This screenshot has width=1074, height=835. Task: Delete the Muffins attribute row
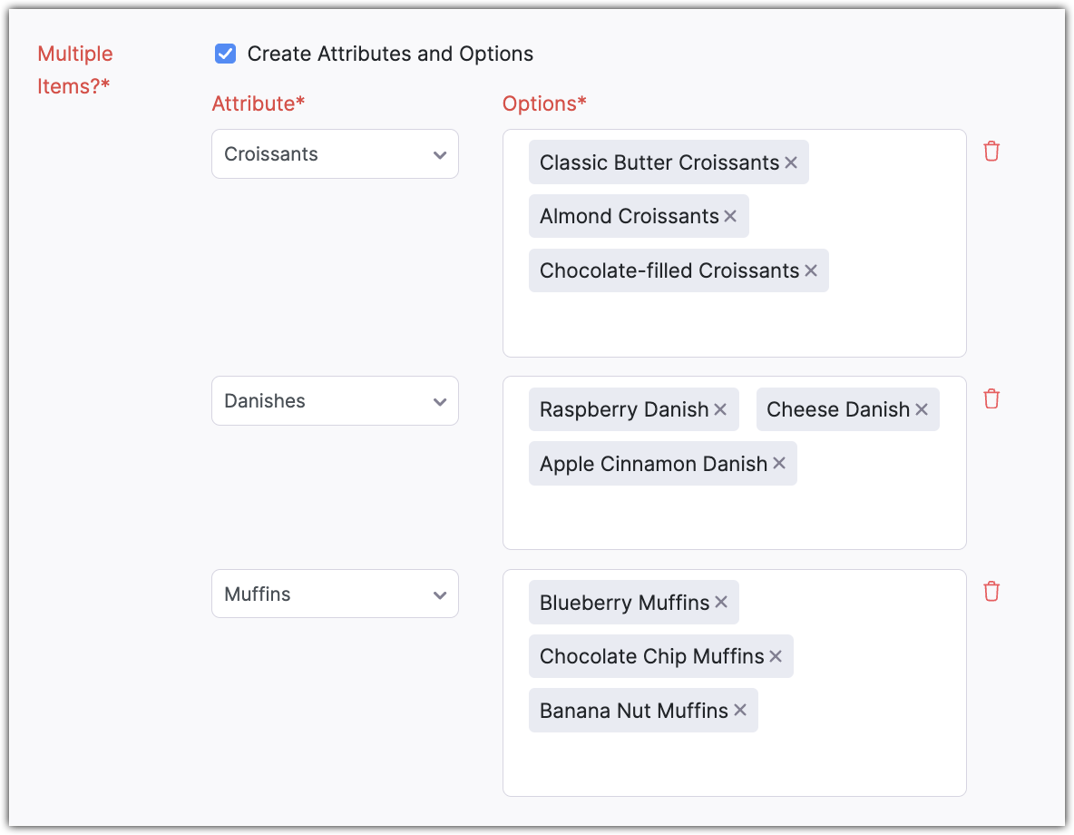point(991,592)
